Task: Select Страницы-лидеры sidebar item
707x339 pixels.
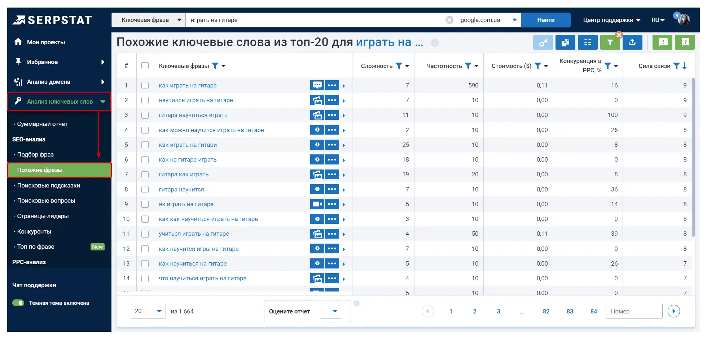Action: pyautogui.click(x=43, y=216)
